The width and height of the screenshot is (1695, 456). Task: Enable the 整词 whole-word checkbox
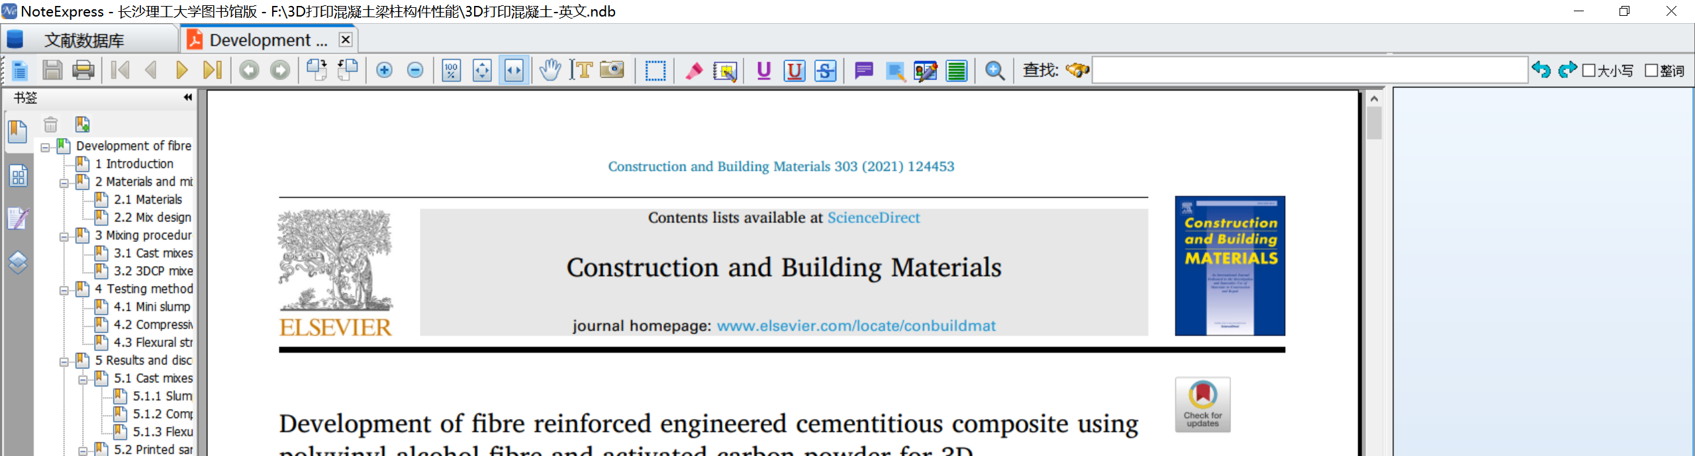coord(1651,70)
